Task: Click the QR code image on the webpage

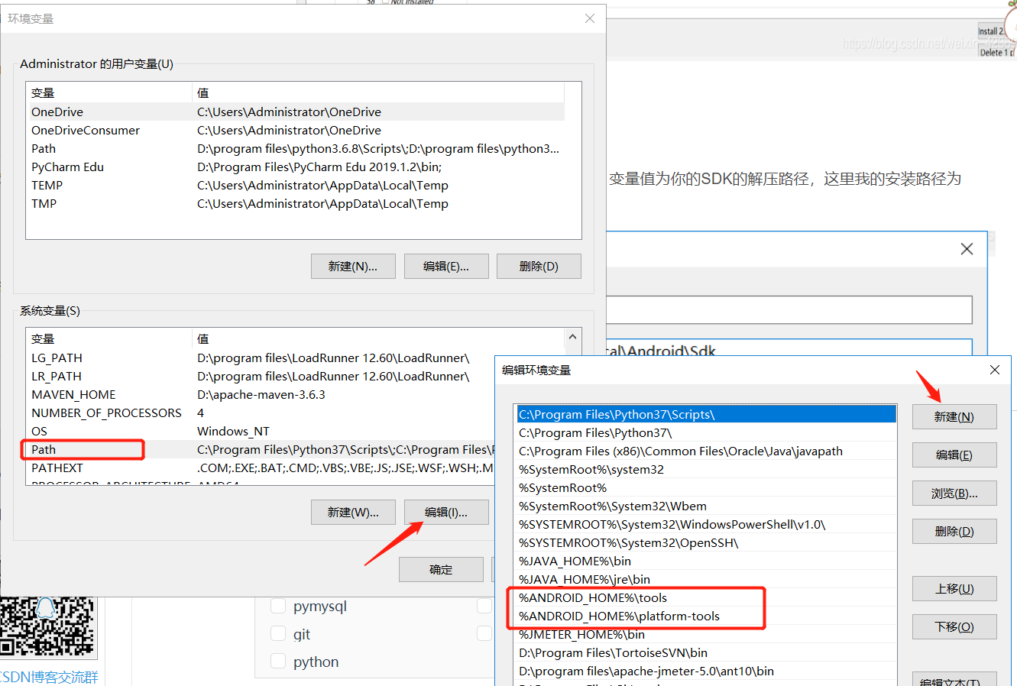Action: point(48,627)
